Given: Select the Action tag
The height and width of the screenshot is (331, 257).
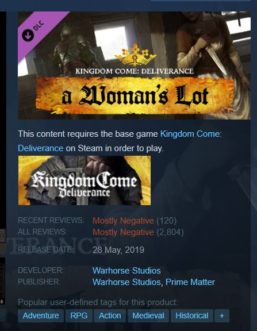Looking at the screenshot, I should 110,316.
